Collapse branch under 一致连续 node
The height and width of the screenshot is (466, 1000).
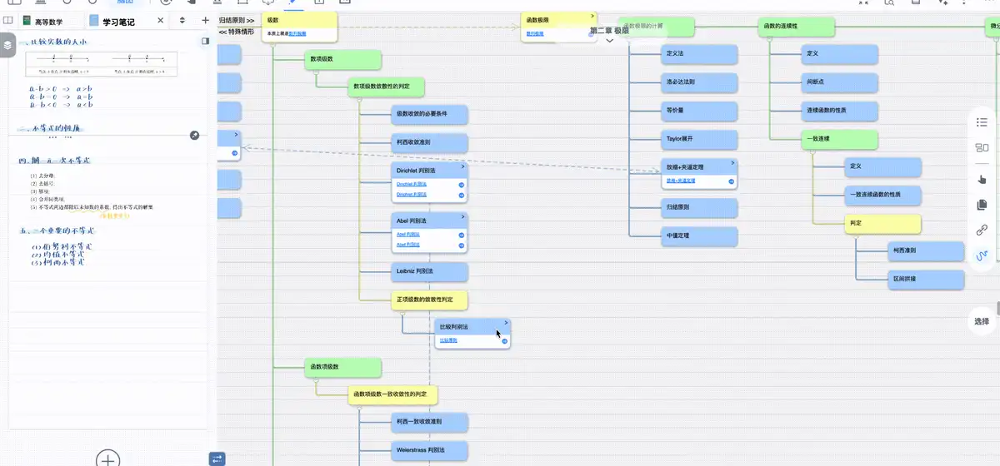pyautogui.click(x=812, y=151)
